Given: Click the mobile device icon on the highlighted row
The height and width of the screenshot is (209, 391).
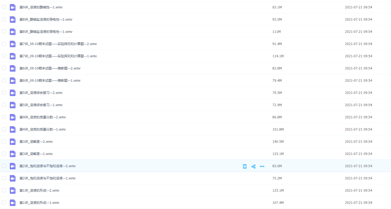Looking at the screenshot, I should [245, 166].
